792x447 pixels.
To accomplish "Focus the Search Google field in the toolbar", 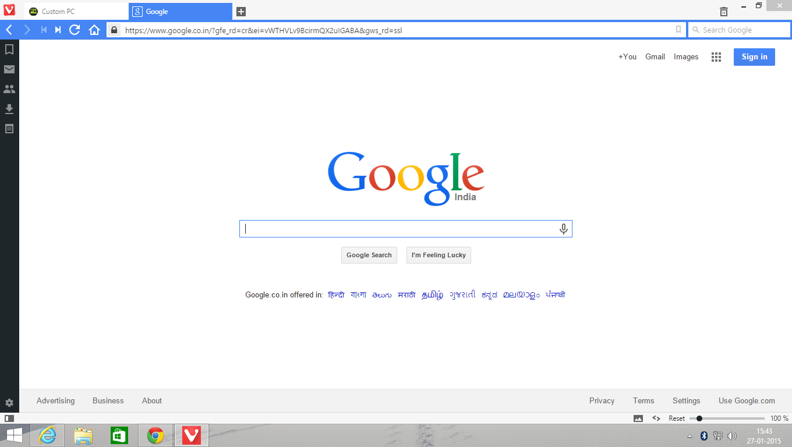I will coord(740,30).
